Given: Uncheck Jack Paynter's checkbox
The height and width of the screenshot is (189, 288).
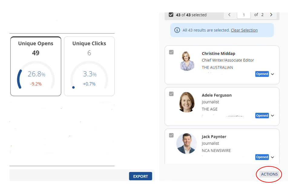Looking at the screenshot, I should click(171, 135).
